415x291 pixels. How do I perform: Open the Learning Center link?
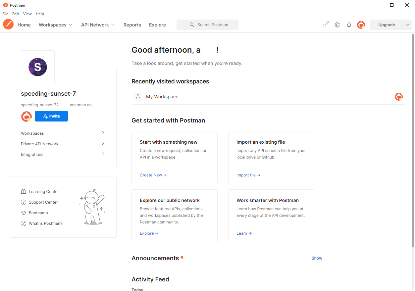tap(44, 192)
